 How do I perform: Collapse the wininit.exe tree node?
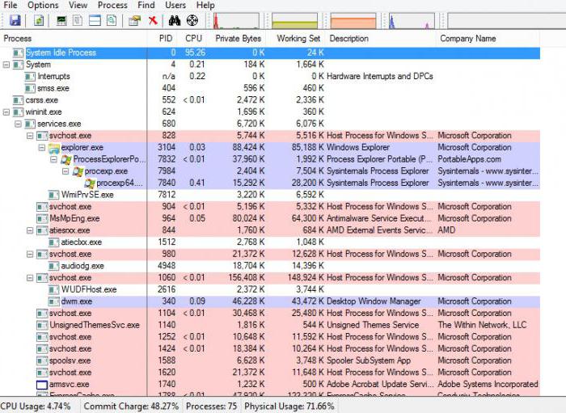pyautogui.click(x=6, y=112)
